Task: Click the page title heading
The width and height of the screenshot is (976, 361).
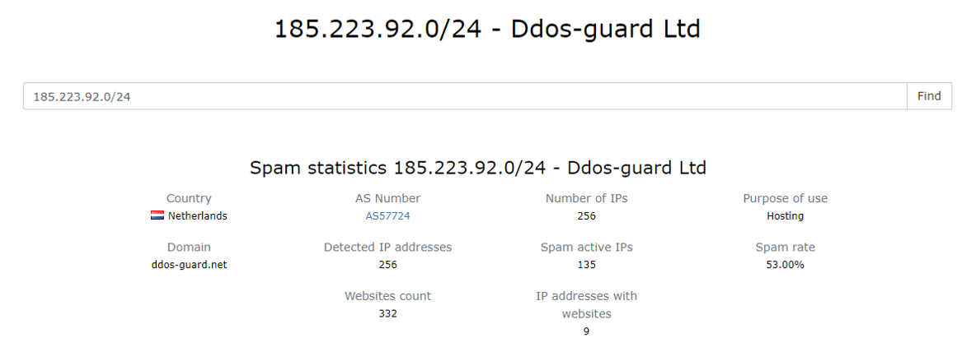Action: [x=487, y=30]
